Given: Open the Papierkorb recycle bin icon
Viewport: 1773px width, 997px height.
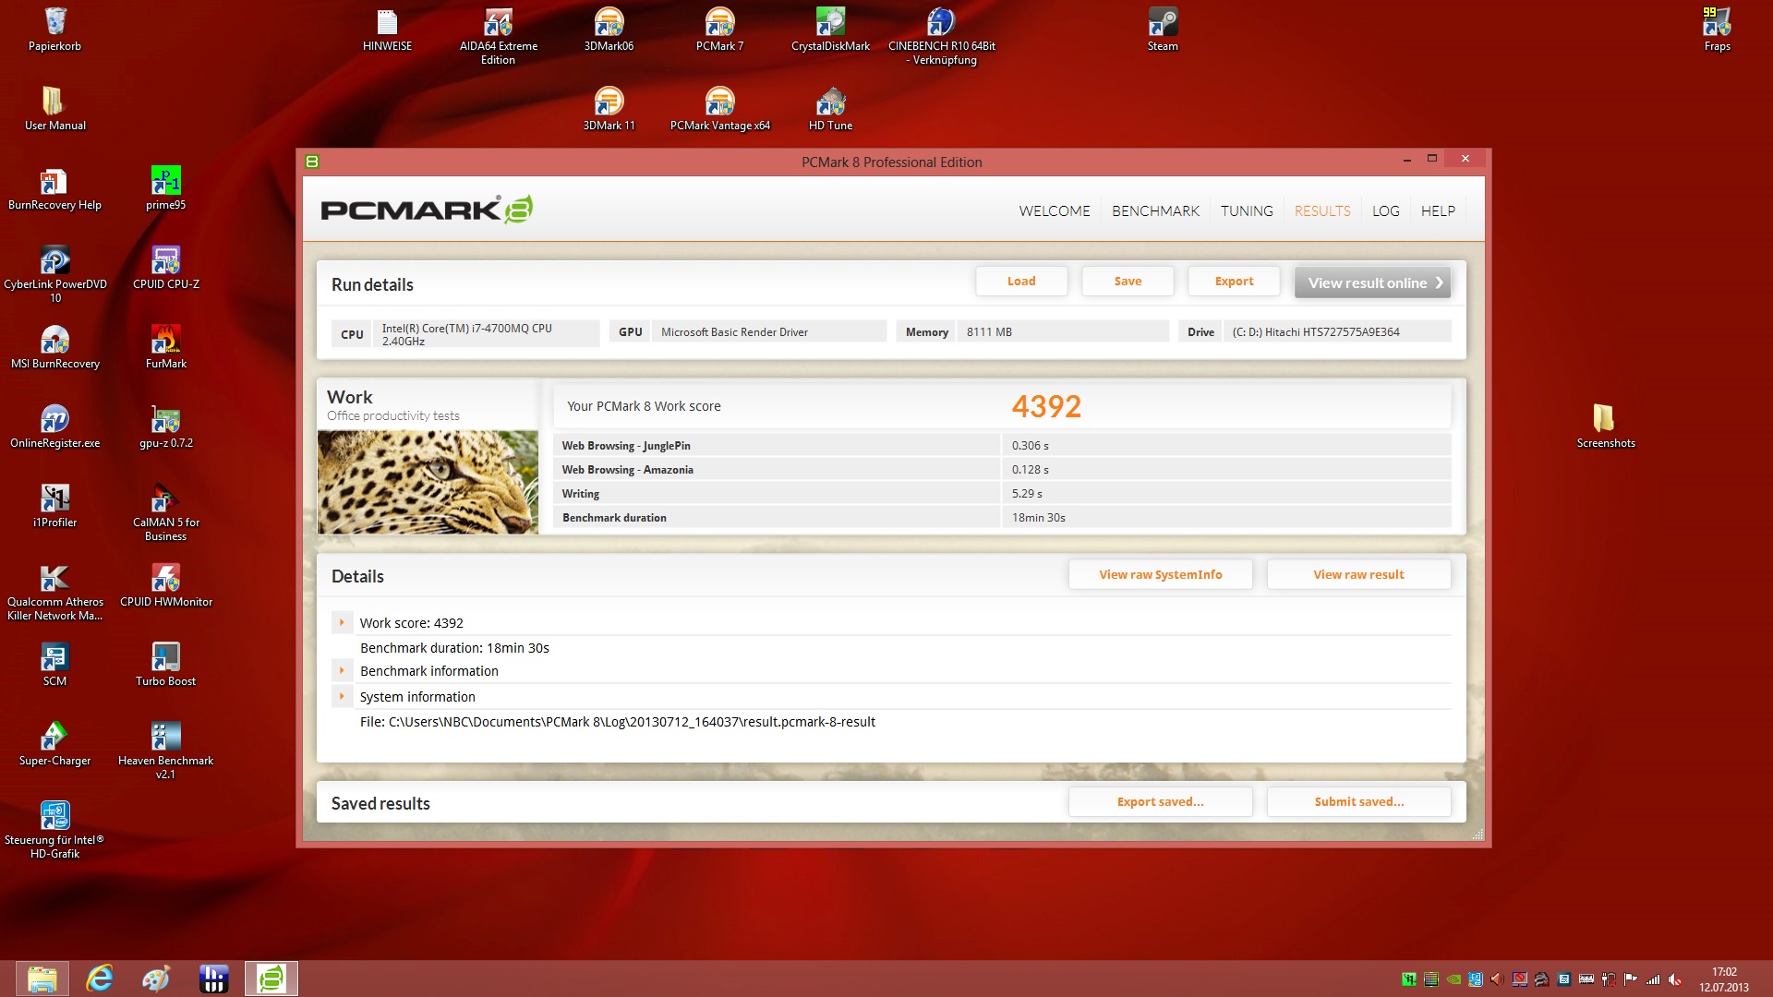Looking at the screenshot, I should tap(54, 29).
